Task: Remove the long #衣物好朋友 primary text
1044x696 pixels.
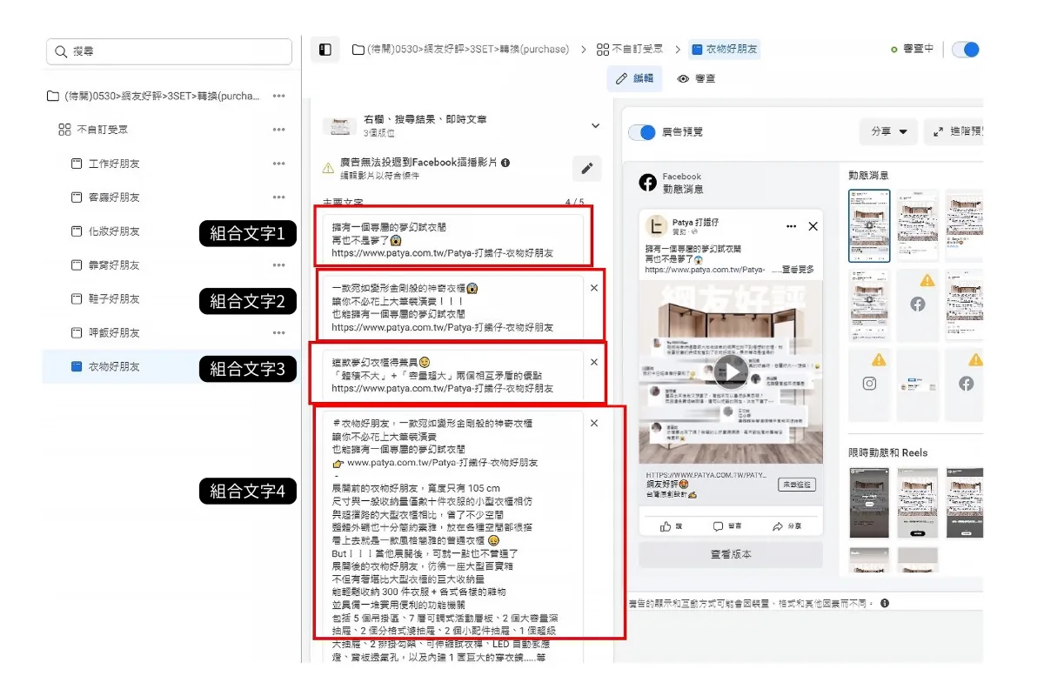Action: pos(593,423)
